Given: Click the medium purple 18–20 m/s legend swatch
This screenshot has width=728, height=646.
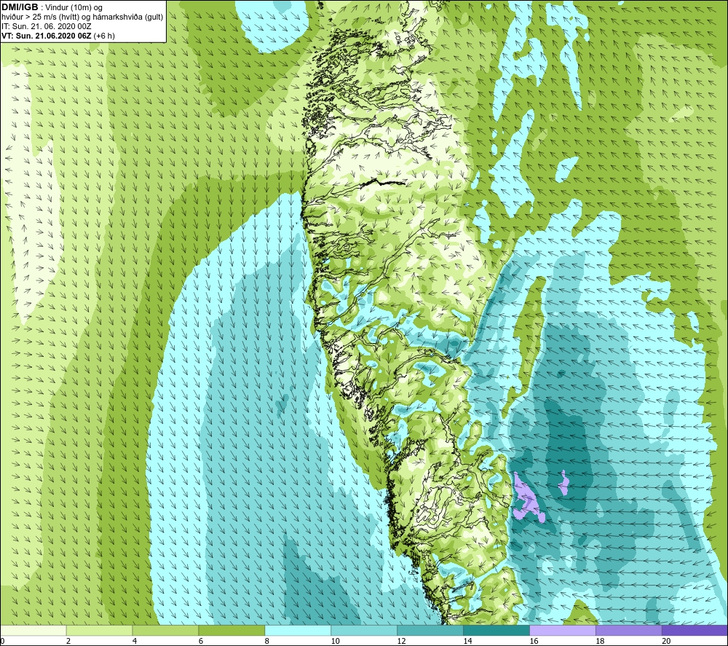Looking at the screenshot, I should pyautogui.click(x=629, y=630).
